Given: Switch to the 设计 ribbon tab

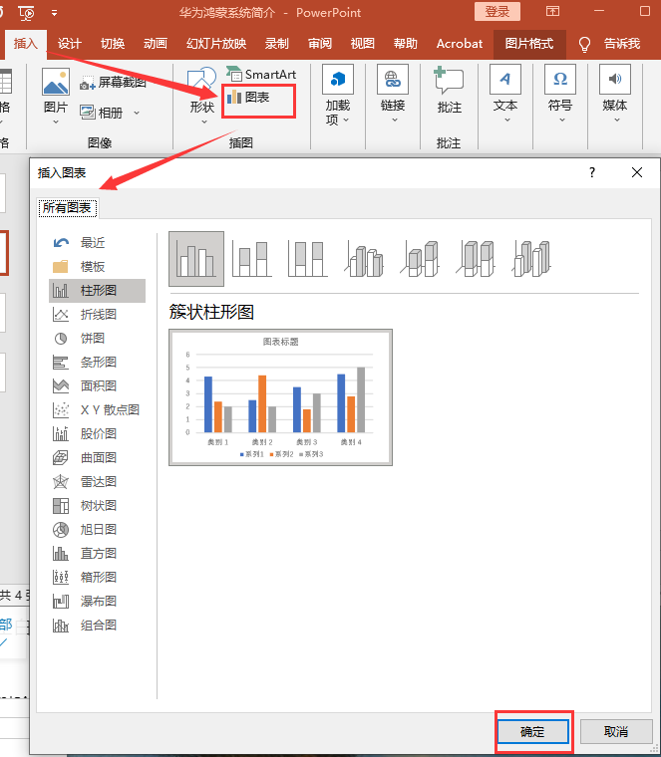Looking at the screenshot, I should coord(70,44).
